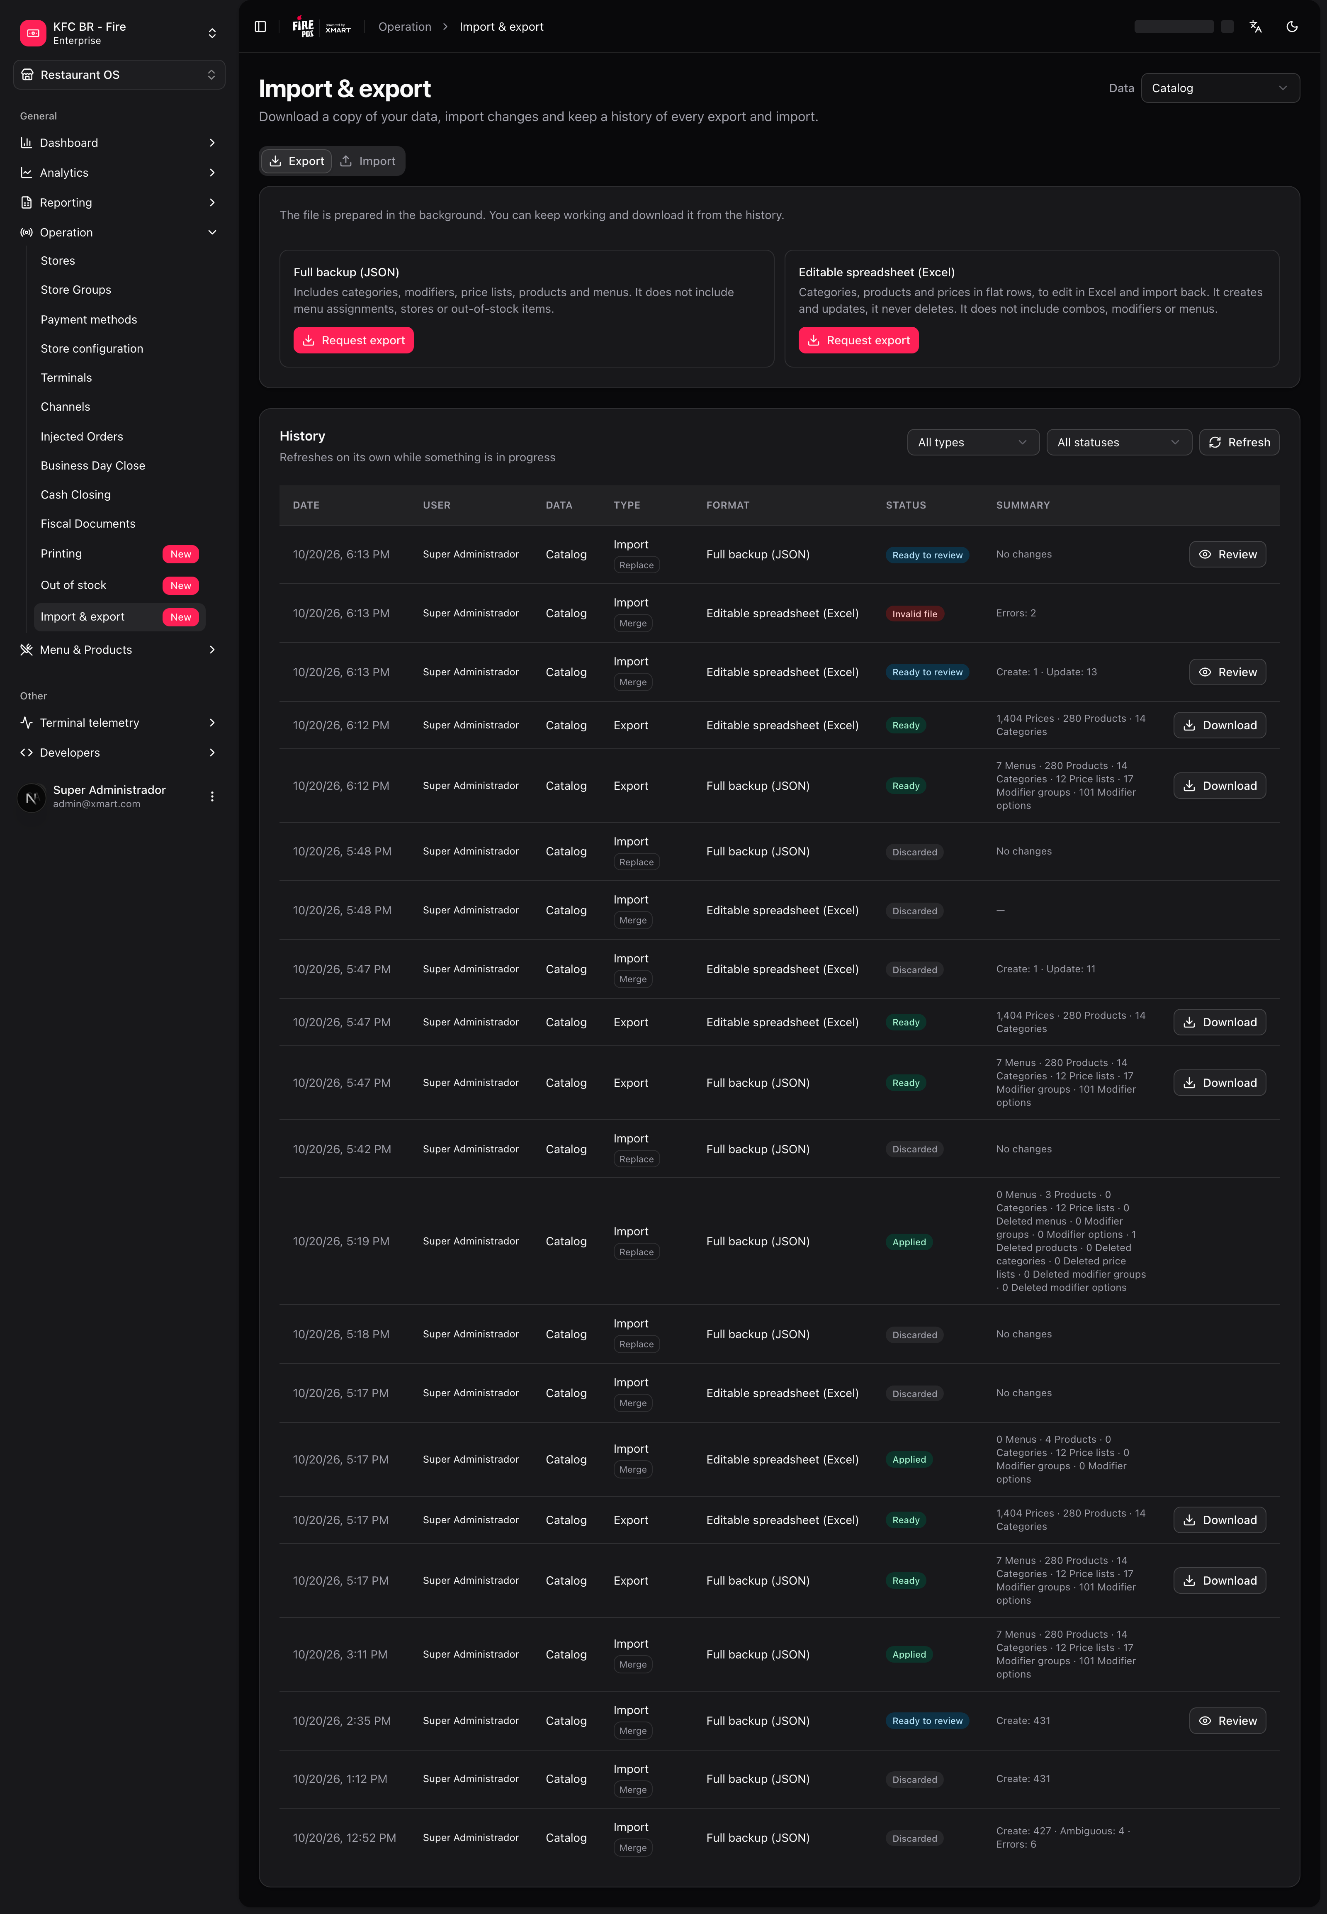
Task: Open Business Day Close page
Action: (x=120, y=466)
